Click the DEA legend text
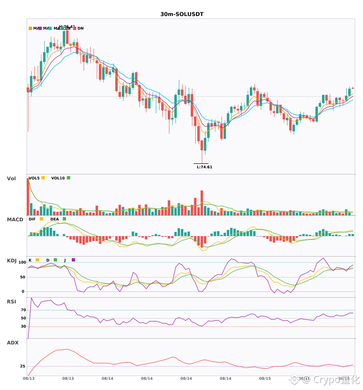The image size is (363, 390). (x=55, y=219)
